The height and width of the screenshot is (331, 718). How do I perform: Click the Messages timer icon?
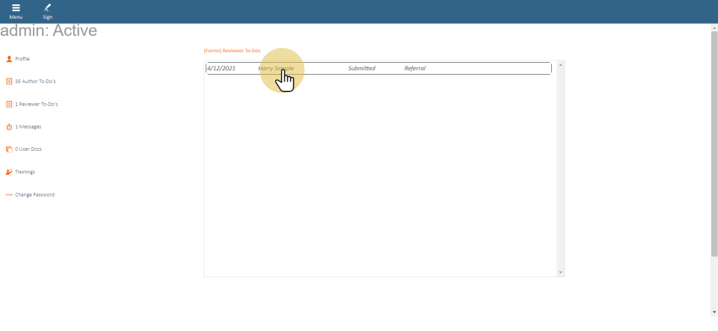click(9, 127)
